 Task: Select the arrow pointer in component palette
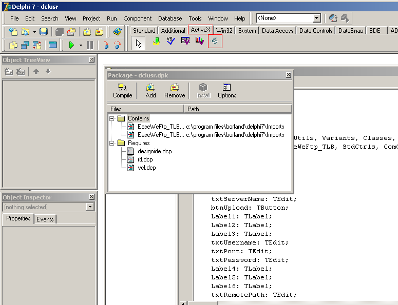coord(138,43)
